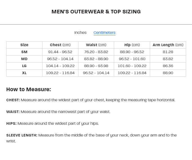Click LG hip value 101.60 - 109.22

point(132,66)
